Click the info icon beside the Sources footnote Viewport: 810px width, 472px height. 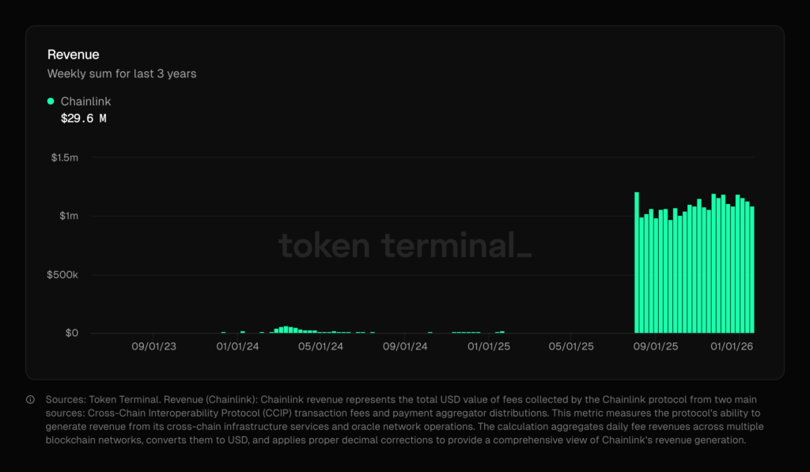tap(30, 400)
